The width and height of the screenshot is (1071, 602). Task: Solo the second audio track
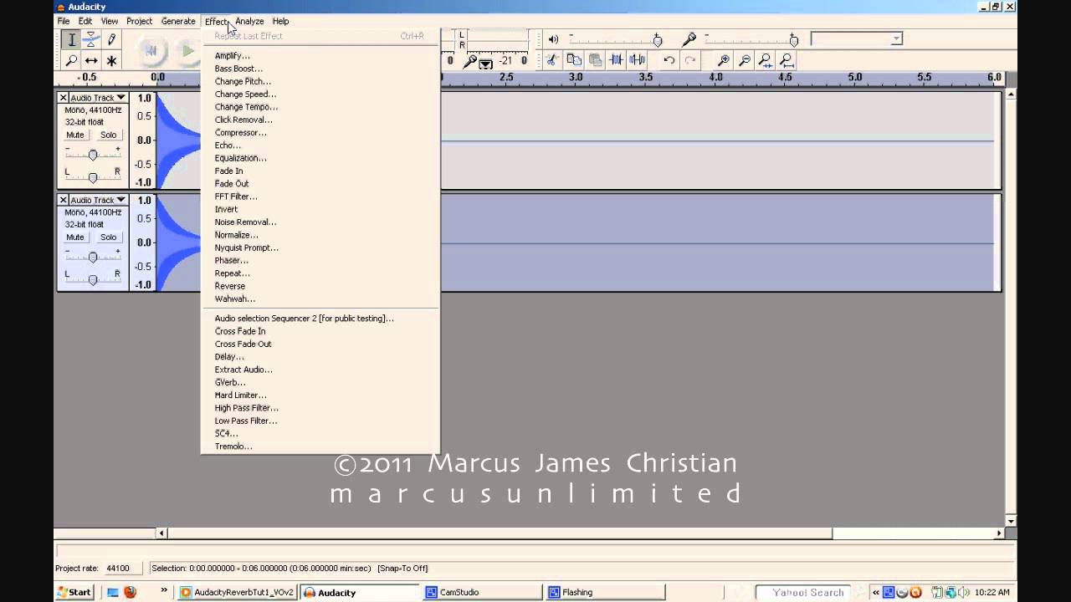[109, 237]
